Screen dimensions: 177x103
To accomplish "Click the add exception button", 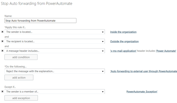I will coord(21,98).
